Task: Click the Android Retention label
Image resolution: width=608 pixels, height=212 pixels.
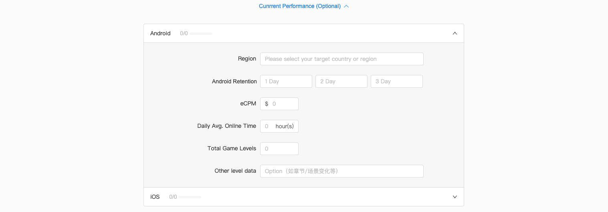Action: tap(234, 81)
